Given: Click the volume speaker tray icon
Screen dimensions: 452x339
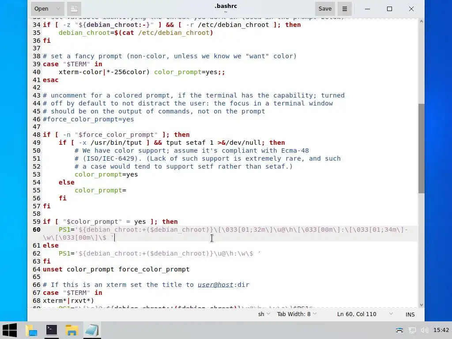Looking at the screenshot, I should (x=424, y=330).
